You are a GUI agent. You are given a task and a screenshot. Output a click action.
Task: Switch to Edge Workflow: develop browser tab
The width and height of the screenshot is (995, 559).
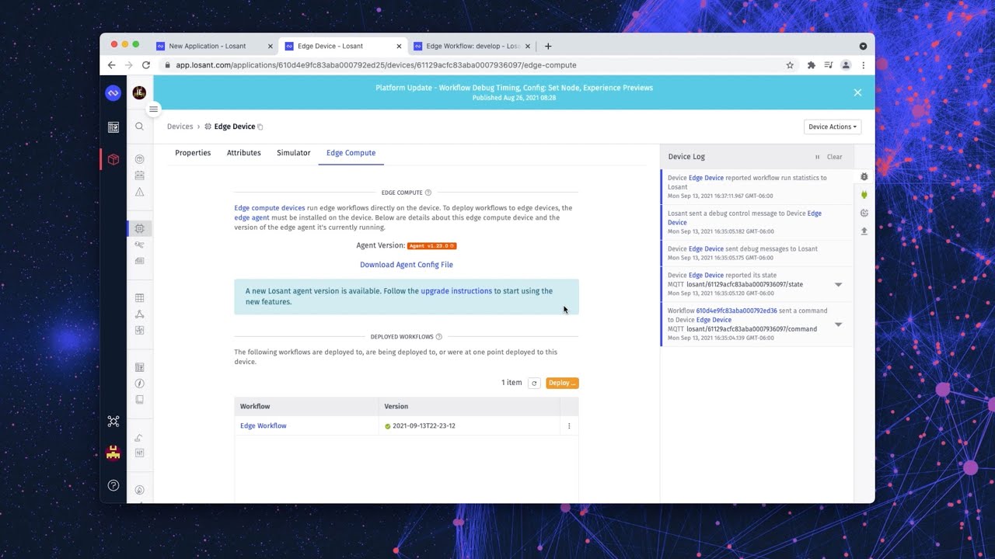[472, 46]
